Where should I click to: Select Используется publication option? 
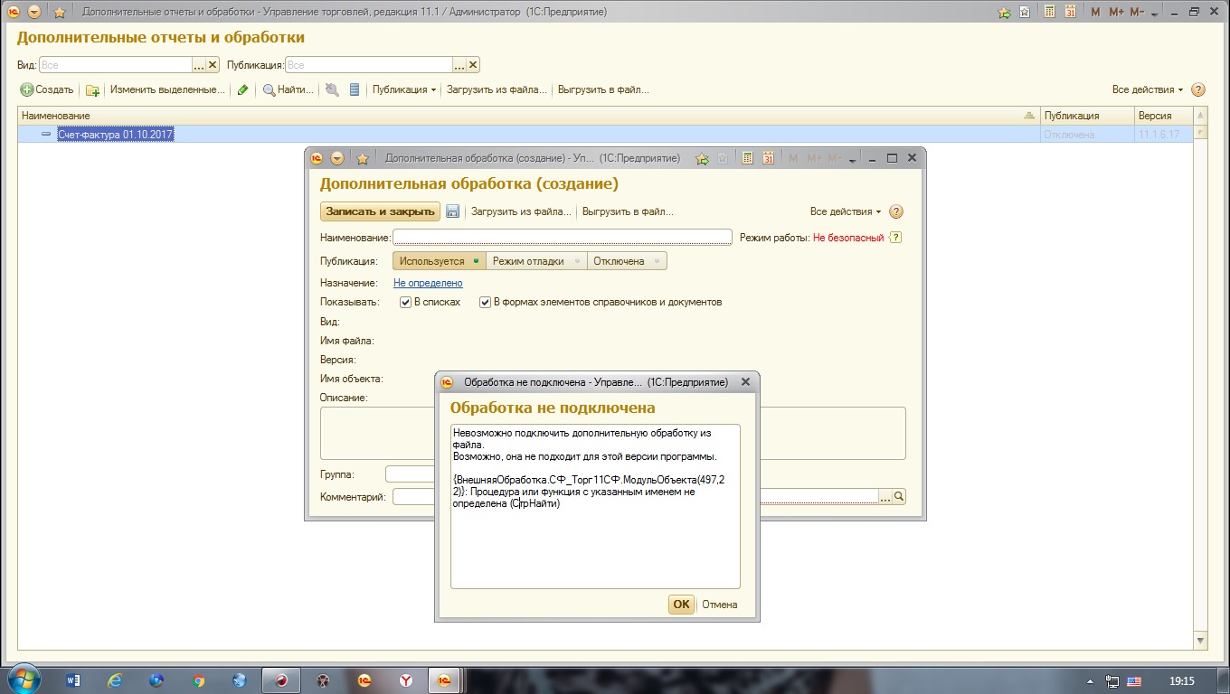coord(439,261)
